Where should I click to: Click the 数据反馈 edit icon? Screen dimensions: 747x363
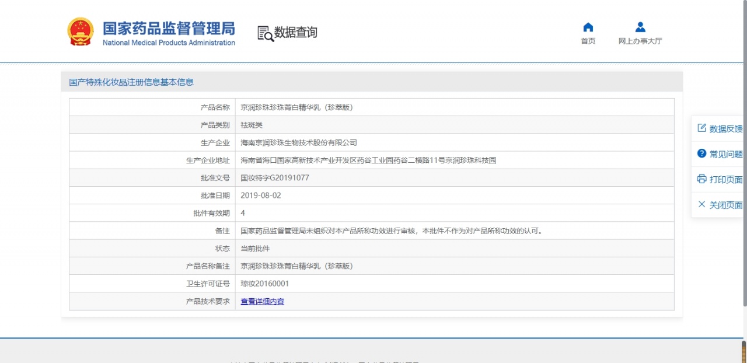[702, 128]
